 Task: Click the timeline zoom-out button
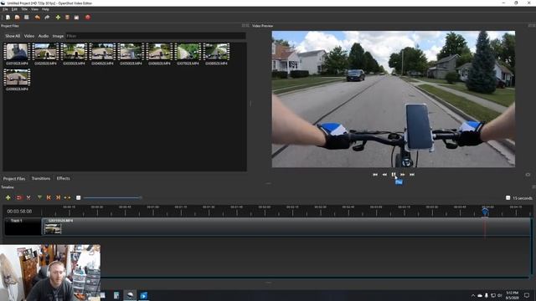pos(78,198)
